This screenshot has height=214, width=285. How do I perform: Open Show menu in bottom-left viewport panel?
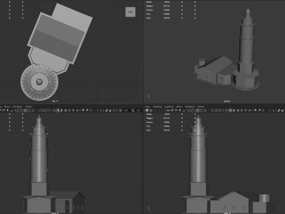click(7, 106)
